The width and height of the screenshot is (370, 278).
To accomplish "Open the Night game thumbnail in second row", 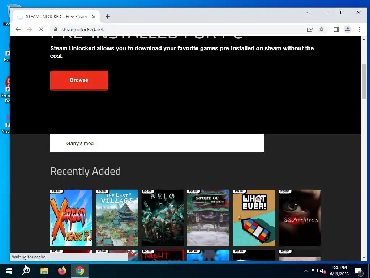I will pyautogui.click(x=163, y=255).
